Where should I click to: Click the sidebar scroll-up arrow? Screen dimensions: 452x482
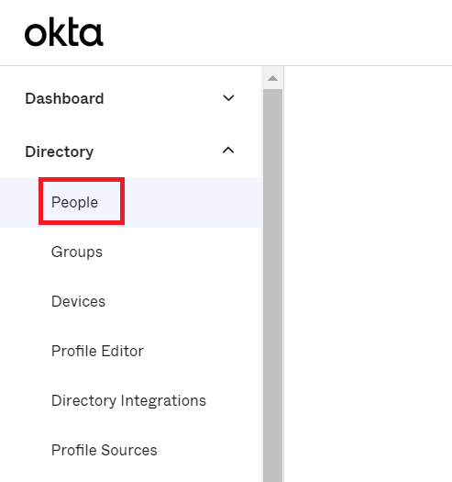[272, 78]
